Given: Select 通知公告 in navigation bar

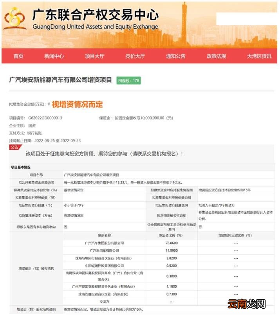Looking at the screenshot, I should coord(176,56).
